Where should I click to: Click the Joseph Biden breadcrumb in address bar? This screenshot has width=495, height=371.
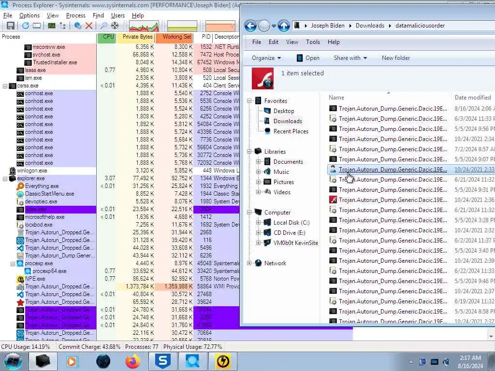328,26
